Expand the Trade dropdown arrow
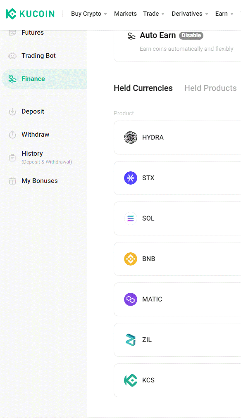241x420 pixels. point(163,14)
